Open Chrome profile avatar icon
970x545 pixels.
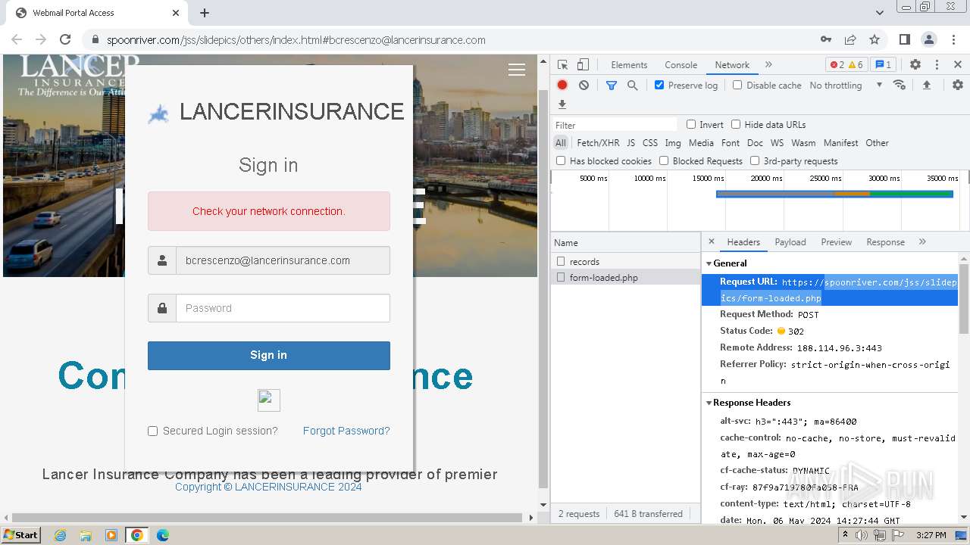[x=929, y=39]
